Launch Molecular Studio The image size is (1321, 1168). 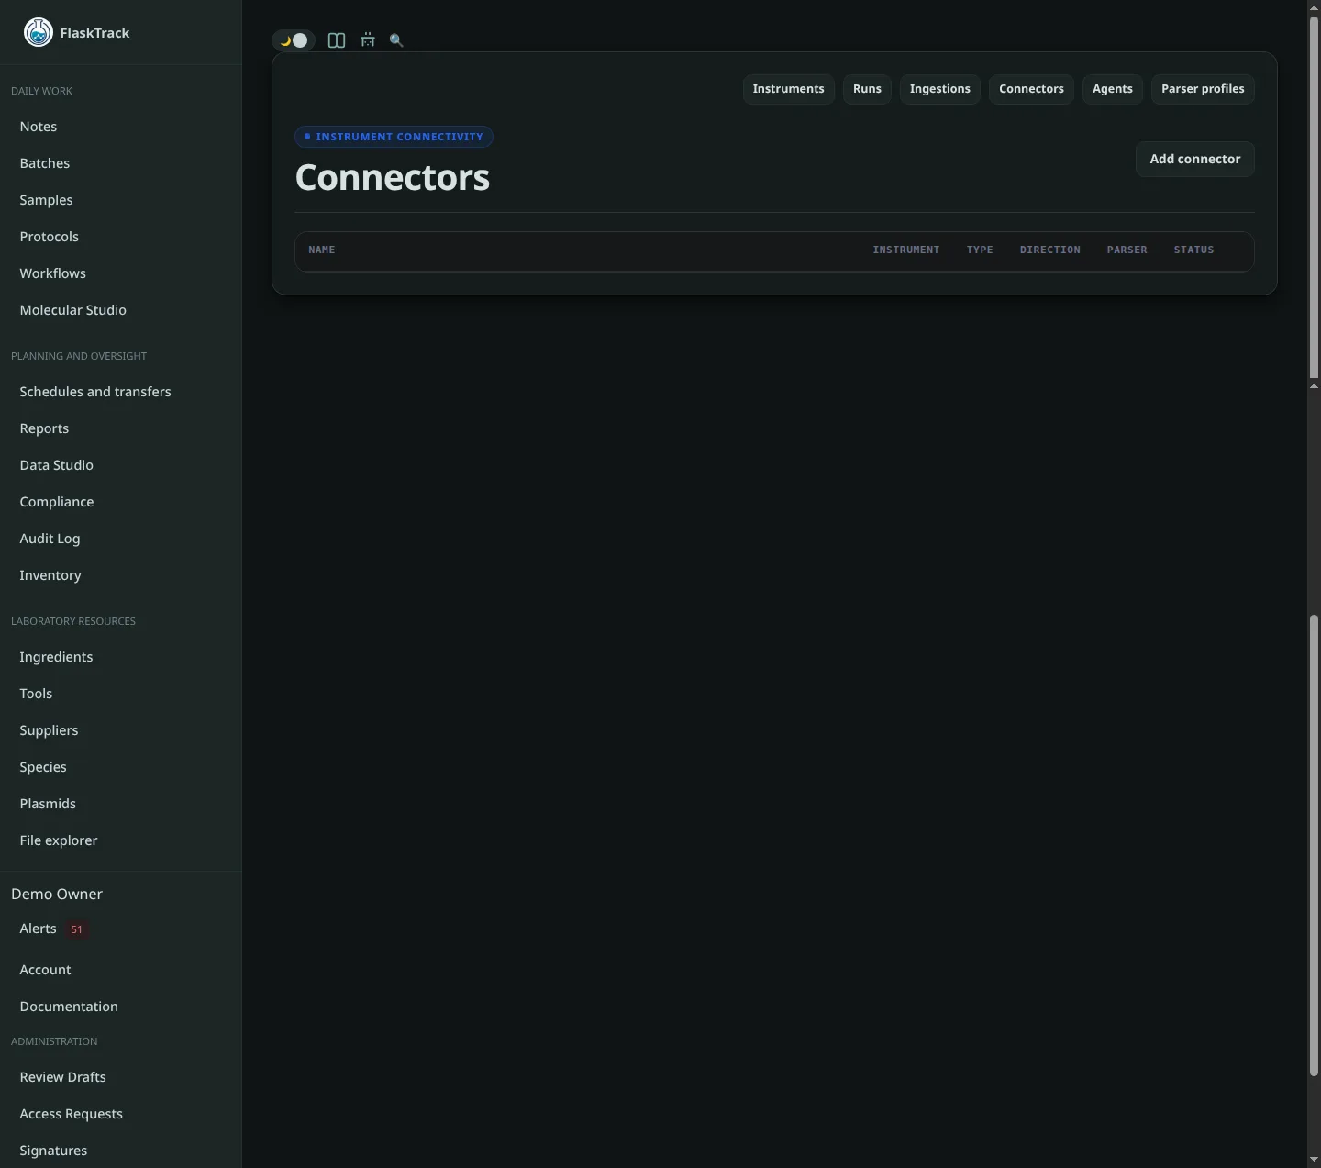click(x=120, y=310)
